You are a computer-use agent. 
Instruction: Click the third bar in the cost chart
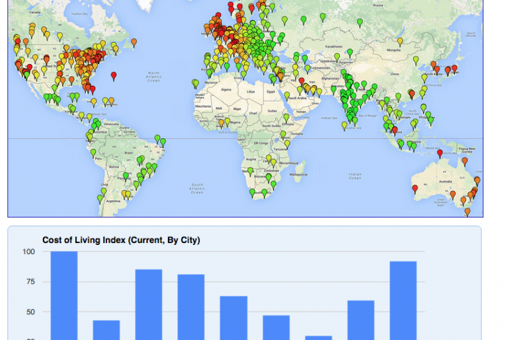coord(149,304)
